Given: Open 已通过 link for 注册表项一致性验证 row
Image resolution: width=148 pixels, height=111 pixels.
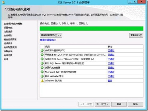Looking at the screenshot, I should coord(111,63).
